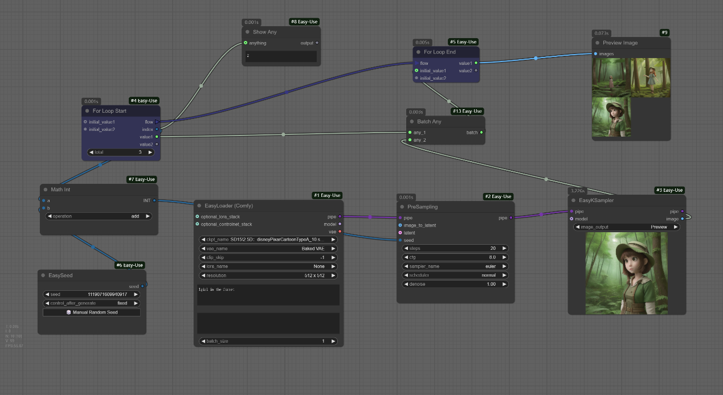Click the red vae output port on EasyLoader

pos(340,231)
